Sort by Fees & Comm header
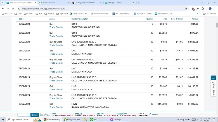 click(177, 19)
